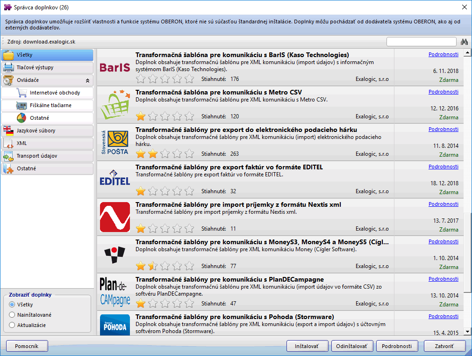Click the scroll down arrow of add-on list
The image size is (472, 356).
pos(467,332)
